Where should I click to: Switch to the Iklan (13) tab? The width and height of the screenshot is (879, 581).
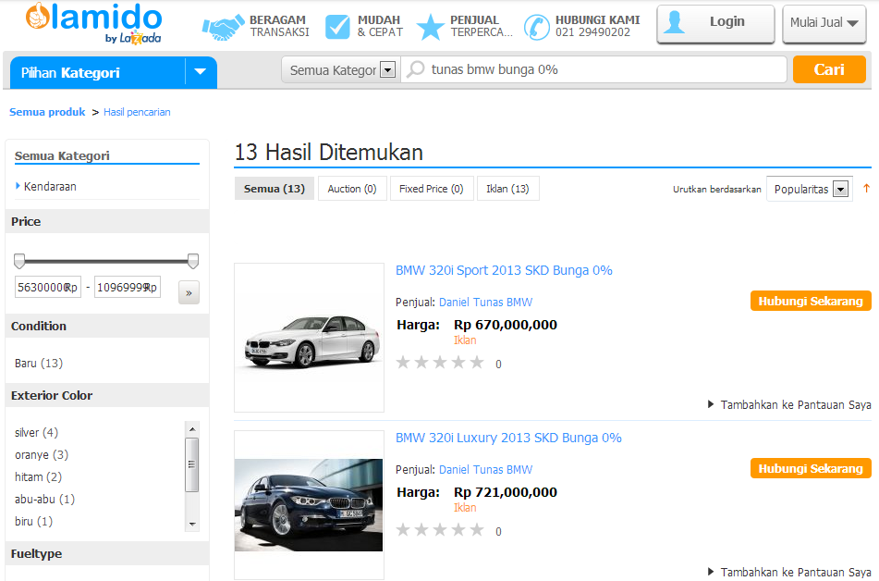coord(507,189)
